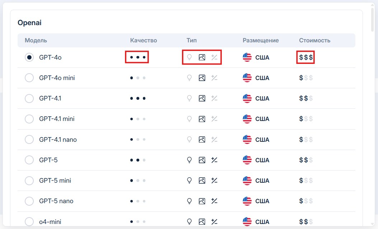378x229 pixels.
Task: Click the lightbulb icon in o4-mini row
Action: [x=190, y=221]
